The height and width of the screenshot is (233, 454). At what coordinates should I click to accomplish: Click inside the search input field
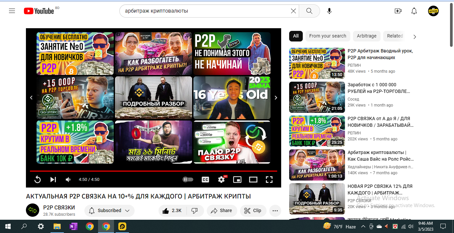(204, 11)
